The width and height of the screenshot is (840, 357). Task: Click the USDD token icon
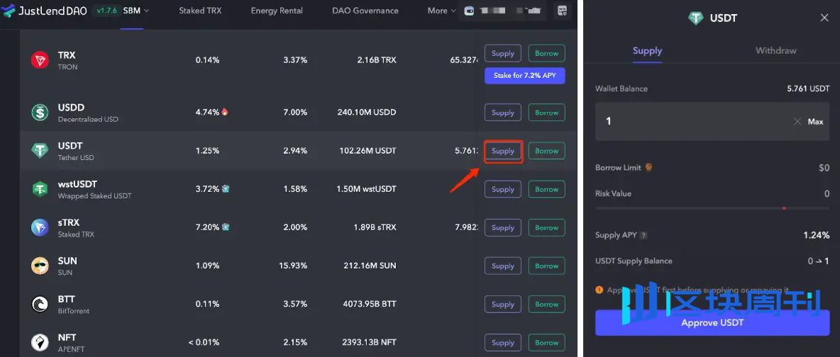40,113
